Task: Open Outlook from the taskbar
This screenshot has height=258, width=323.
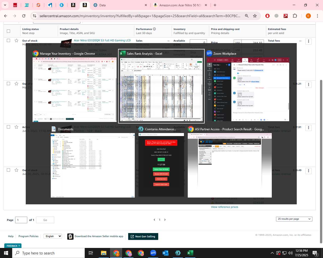Action: [166, 253]
